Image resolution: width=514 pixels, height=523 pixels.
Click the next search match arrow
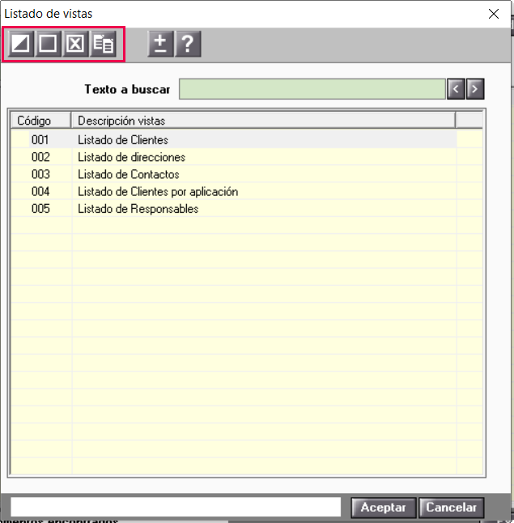click(x=475, y=89)
